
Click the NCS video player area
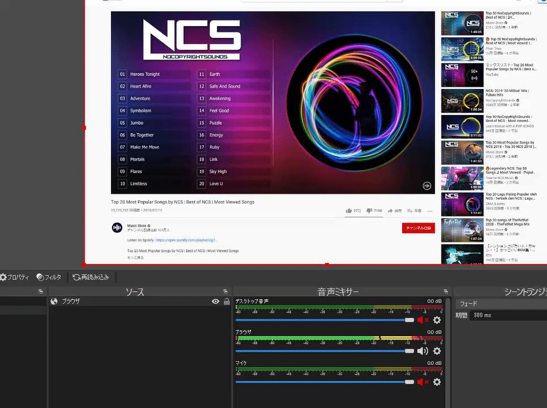273,103
